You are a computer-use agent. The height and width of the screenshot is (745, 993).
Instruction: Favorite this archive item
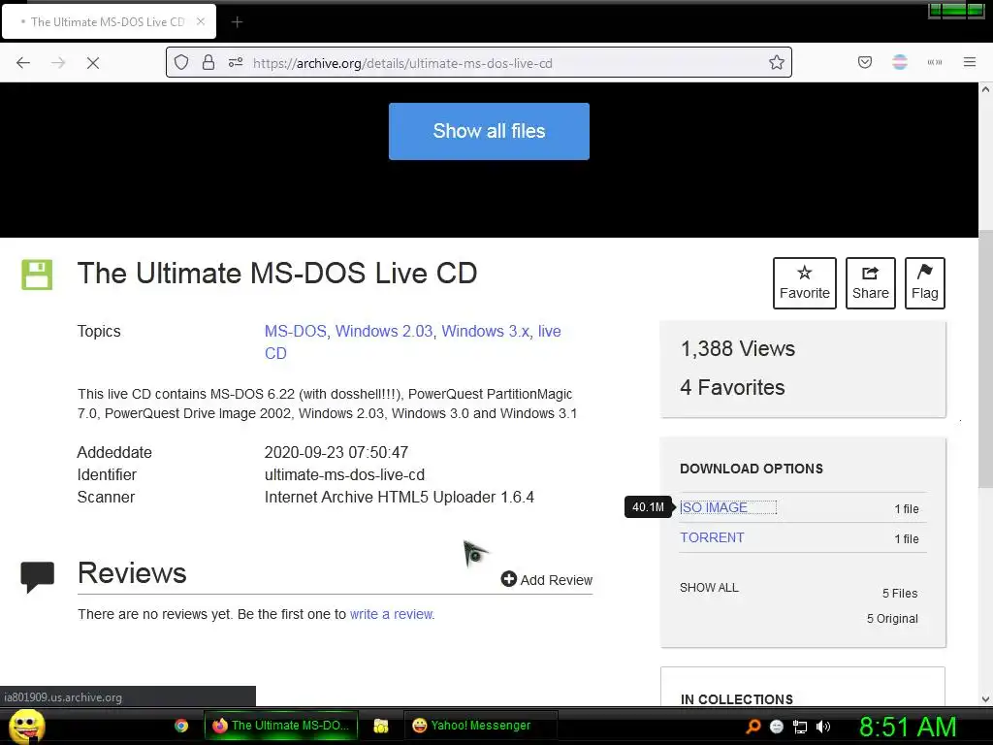[x=804, y=283]
